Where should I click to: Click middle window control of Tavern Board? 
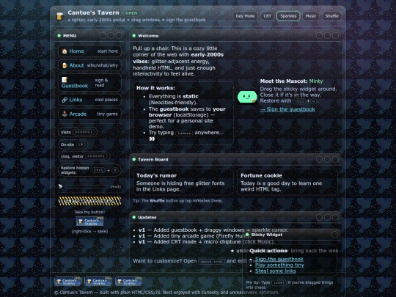pos(327,159)
